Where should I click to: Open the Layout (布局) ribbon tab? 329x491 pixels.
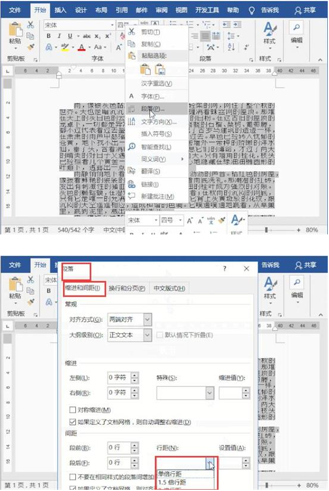101,10
